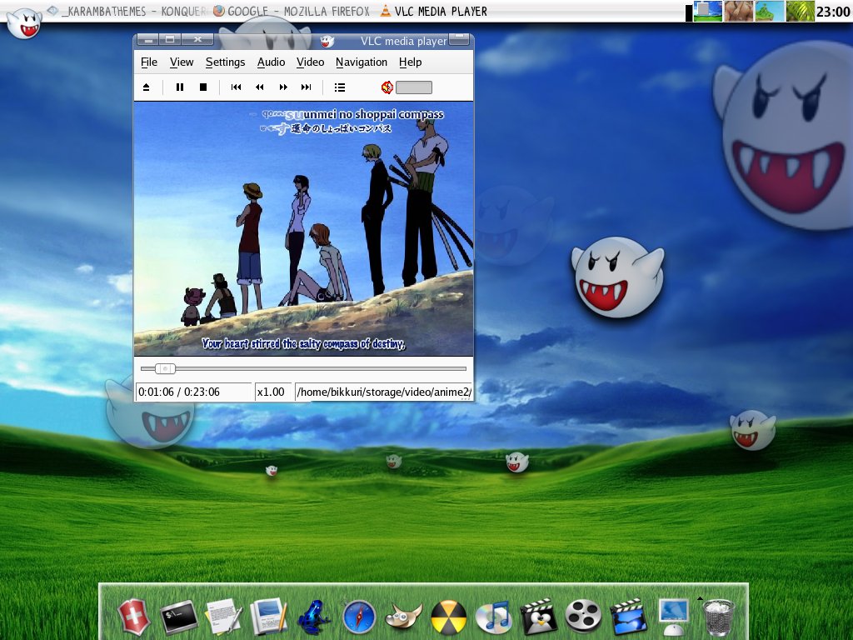The image size is (853, 640).
Task: Pause the playing video
Action: 180,87
